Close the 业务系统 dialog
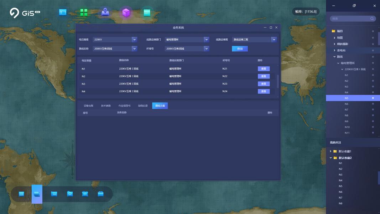This screenshot has width=380, height=214. pos(276,27)
